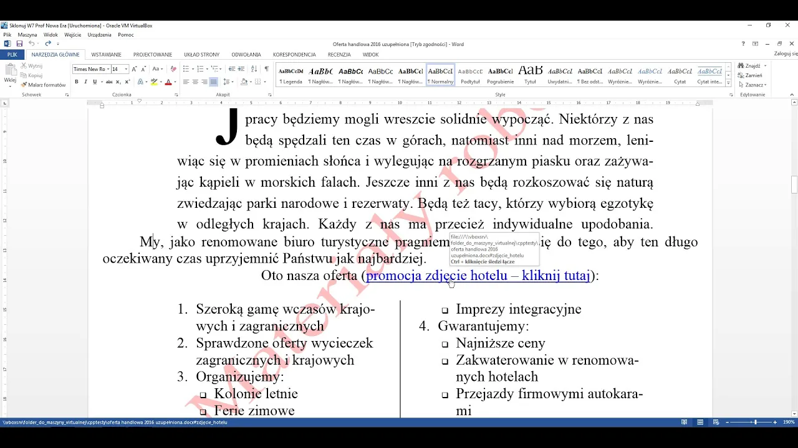
Task: Clear all formatting with eraser icon
Action: pos(173,69)
